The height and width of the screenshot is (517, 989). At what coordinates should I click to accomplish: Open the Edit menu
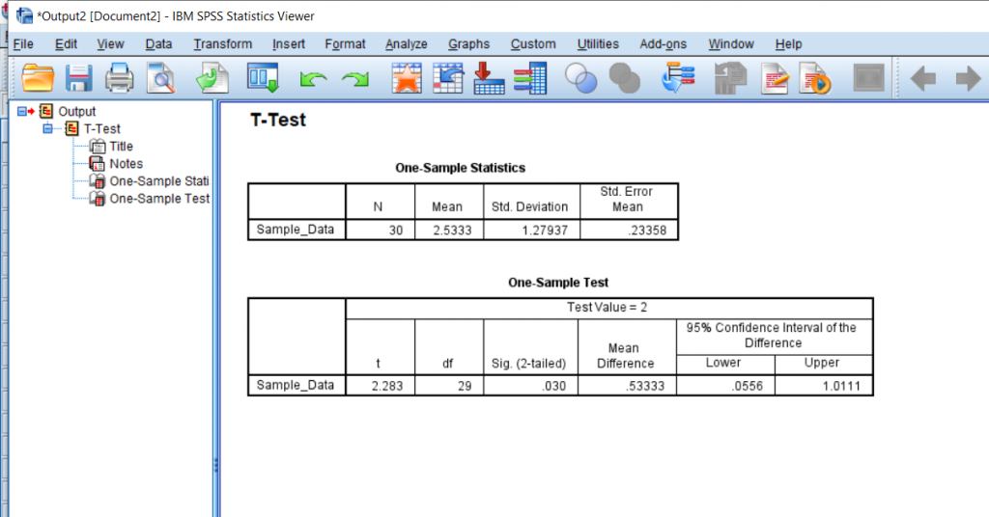[x=66, y=44]
